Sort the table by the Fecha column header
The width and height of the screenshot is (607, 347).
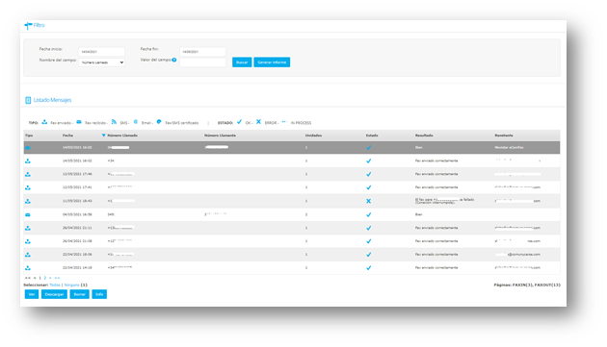pyautogui.click(x=67, y=136)
